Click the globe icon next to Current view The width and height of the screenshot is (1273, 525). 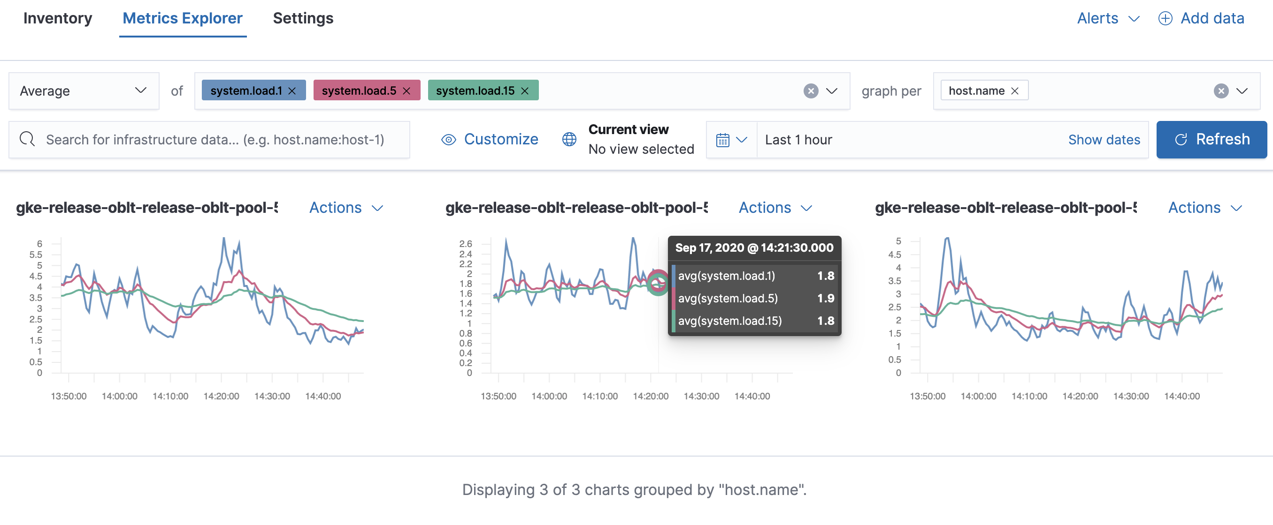point(569,139)
